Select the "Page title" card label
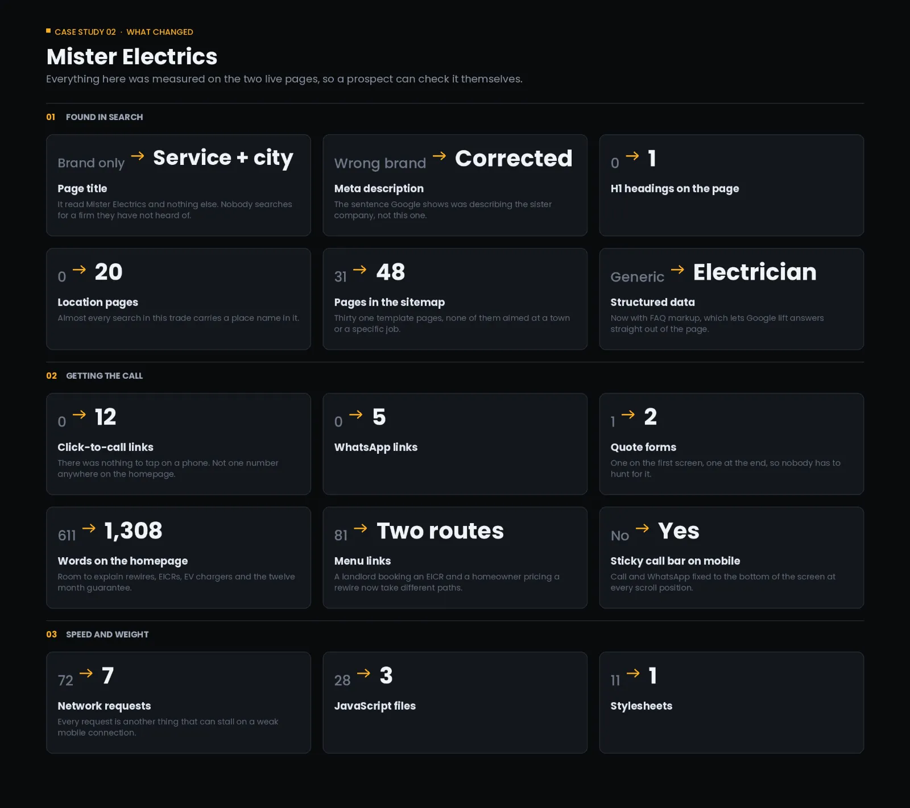 (x=82, y=189)
